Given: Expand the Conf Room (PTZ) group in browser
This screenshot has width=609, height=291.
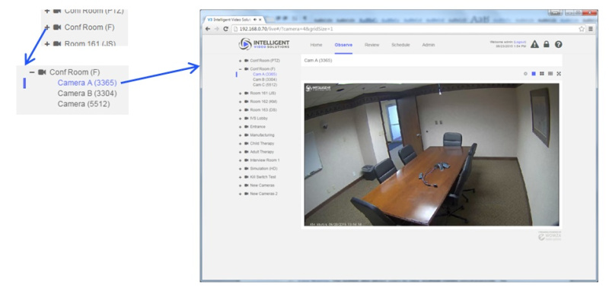Looking at the screenshot, I should pos(241,61).
